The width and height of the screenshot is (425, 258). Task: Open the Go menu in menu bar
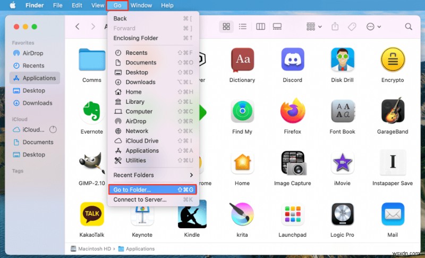pyautogui.click(x=117, y=5)
